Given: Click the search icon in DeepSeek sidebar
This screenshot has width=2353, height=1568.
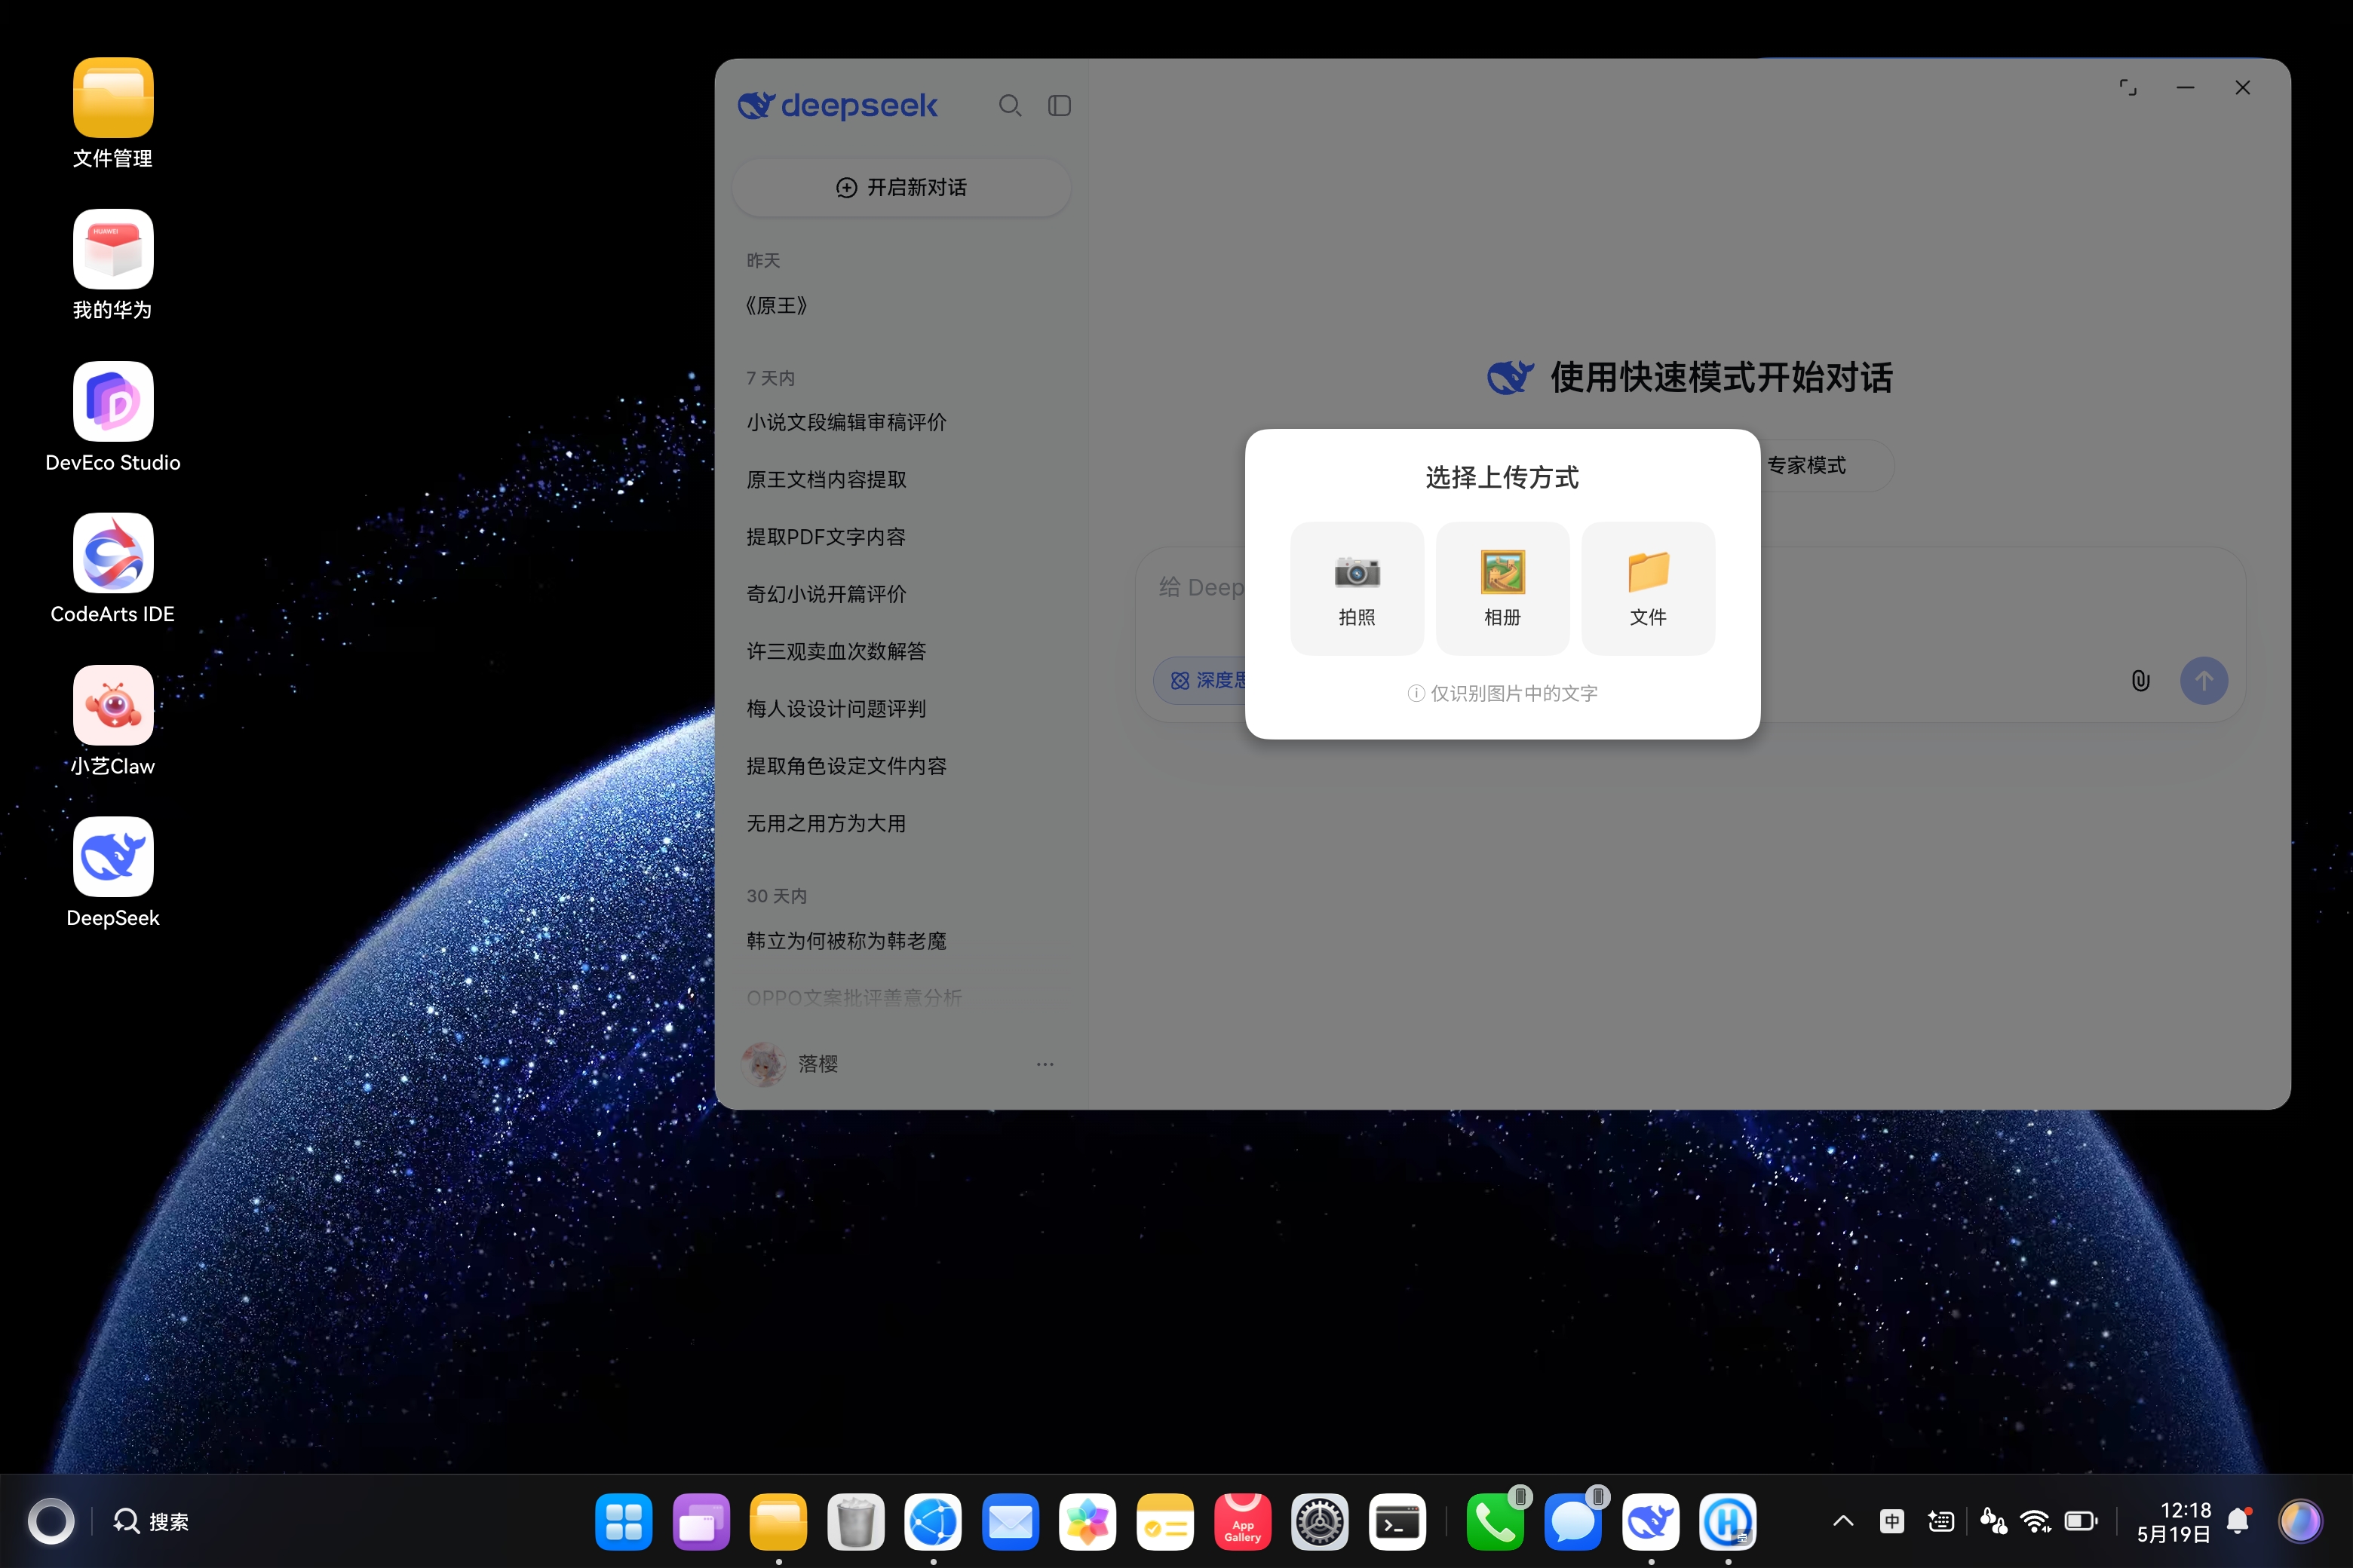Looking at the screenshot, I should [1009, 105].
